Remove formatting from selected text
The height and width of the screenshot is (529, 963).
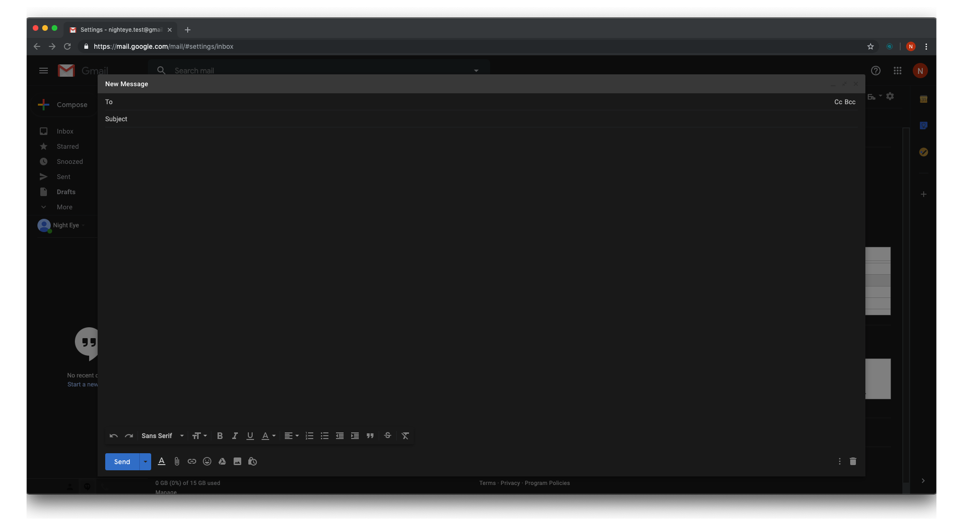click(x=405, y=436)
